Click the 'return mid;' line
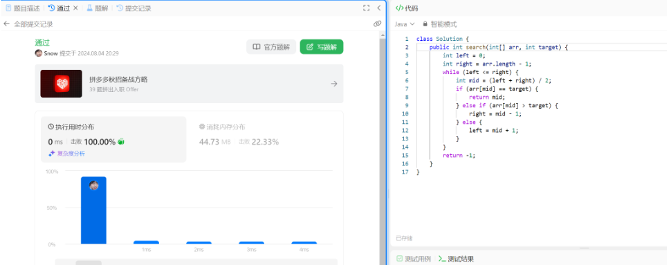Viewport: 671px width, 265px height. click(487, 97)
